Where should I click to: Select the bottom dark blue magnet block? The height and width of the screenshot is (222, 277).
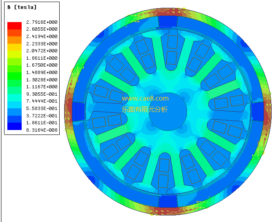click(x=168, y=201)
